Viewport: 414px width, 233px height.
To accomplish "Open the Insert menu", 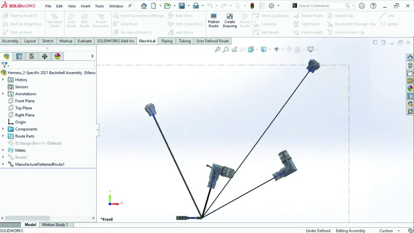I will coord(85,6).
